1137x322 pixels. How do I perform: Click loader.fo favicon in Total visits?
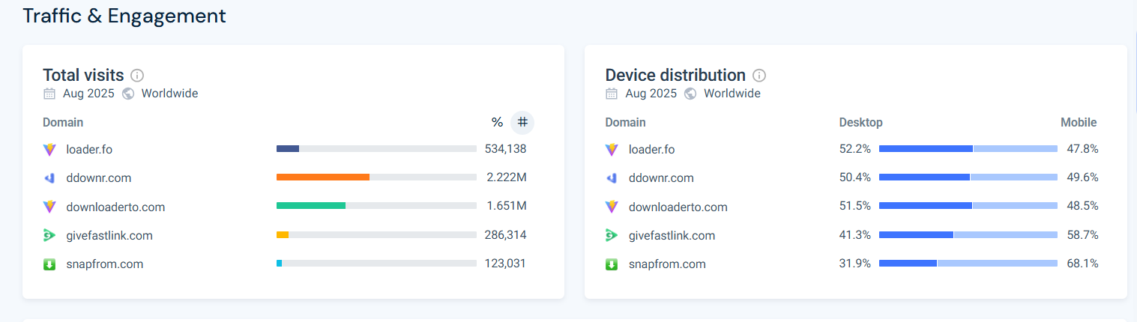[49, 150]
